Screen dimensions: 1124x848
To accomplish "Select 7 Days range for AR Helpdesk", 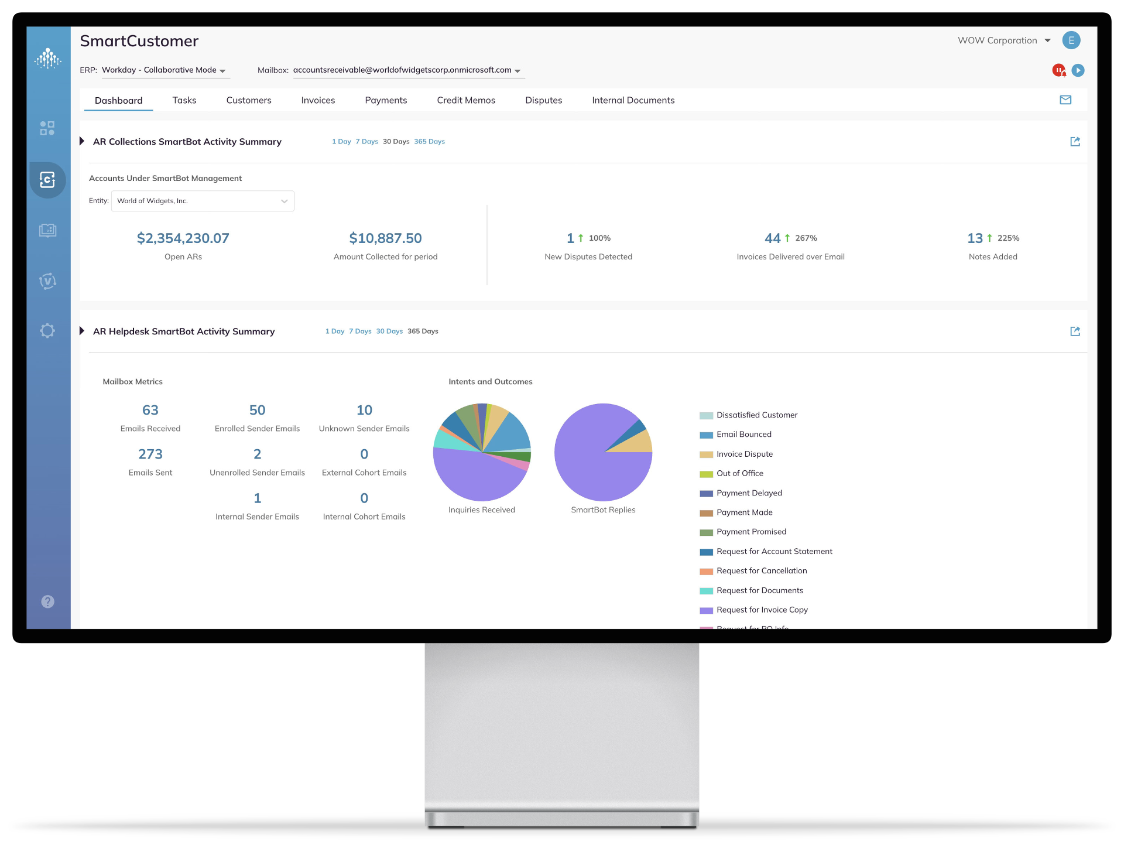I will pos(360,331).
